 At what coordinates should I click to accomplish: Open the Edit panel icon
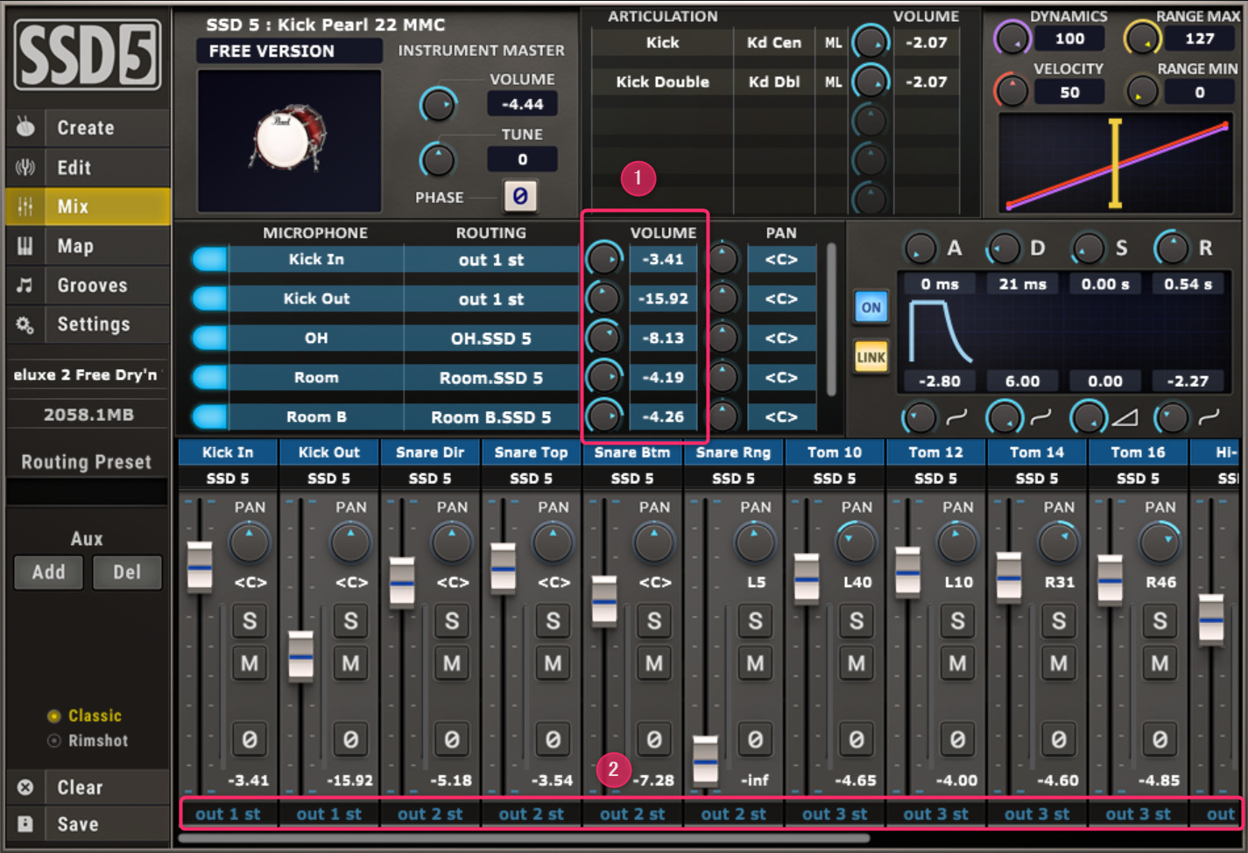click(25, 167)
